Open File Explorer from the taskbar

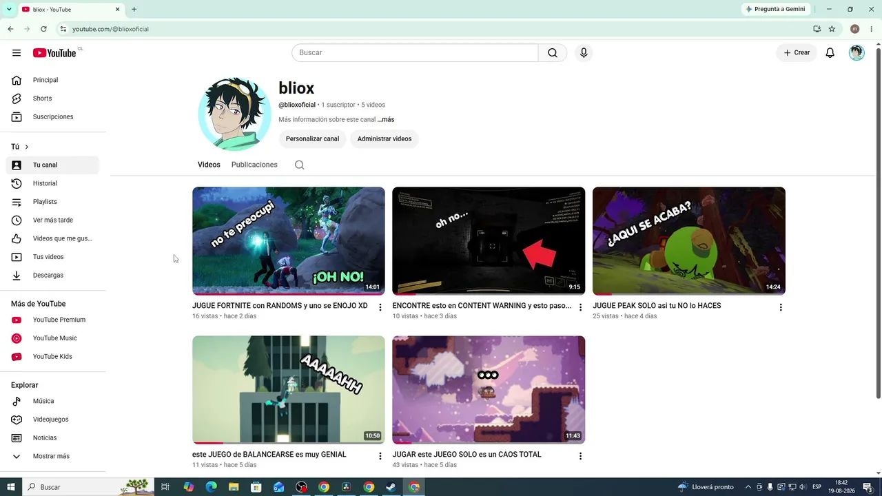234,487
